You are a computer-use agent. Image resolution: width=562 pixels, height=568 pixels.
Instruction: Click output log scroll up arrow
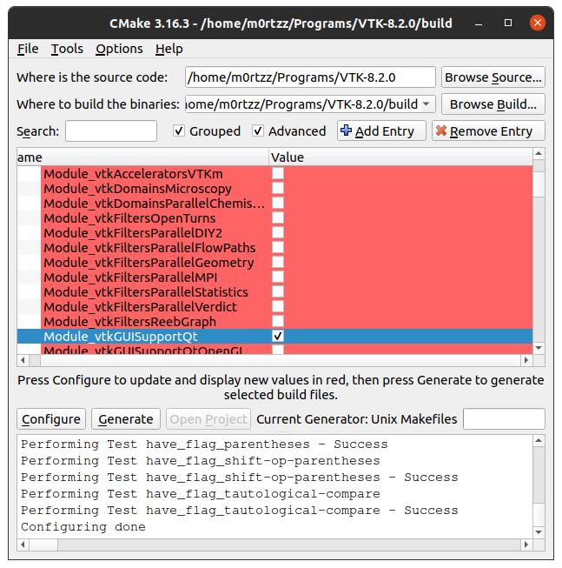click(x=539, y=441)
